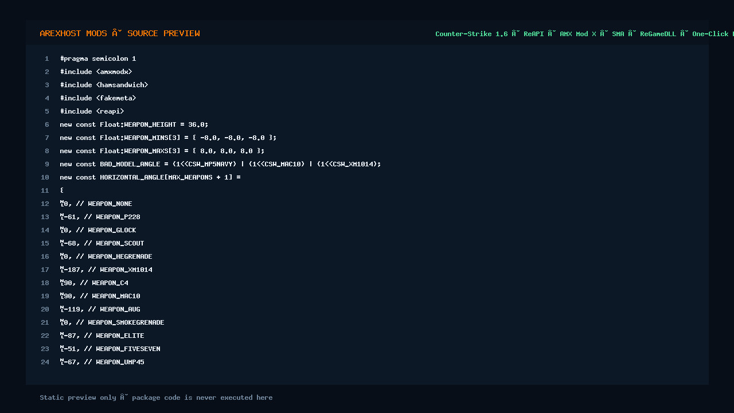
Task: Click the '#include <hamsandwich>' line
Action: [x=104, y=85]
